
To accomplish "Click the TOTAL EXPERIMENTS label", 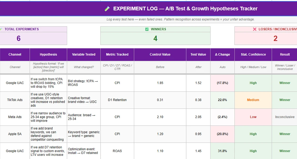I will 21,29.
